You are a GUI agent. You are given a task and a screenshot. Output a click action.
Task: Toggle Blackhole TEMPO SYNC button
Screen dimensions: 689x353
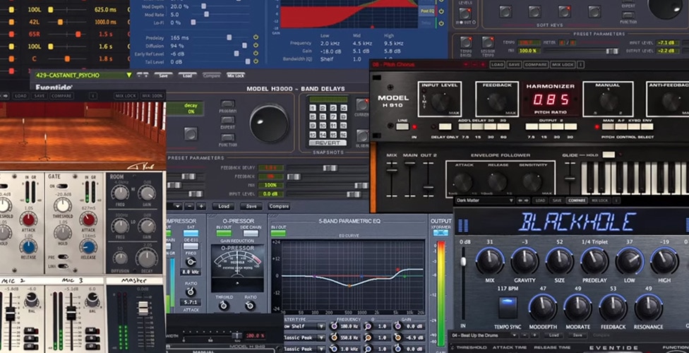(x=508, y=307)
